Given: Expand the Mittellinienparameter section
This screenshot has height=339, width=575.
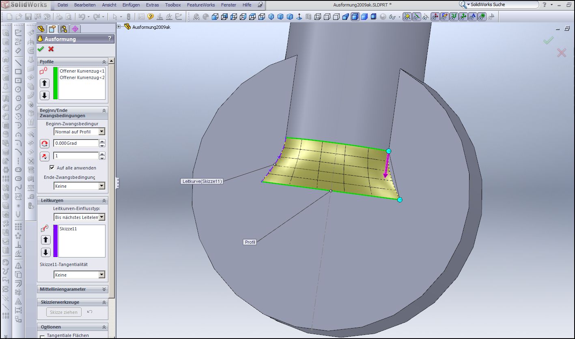Looking at the screenshot, I should (x=104, y=289).
